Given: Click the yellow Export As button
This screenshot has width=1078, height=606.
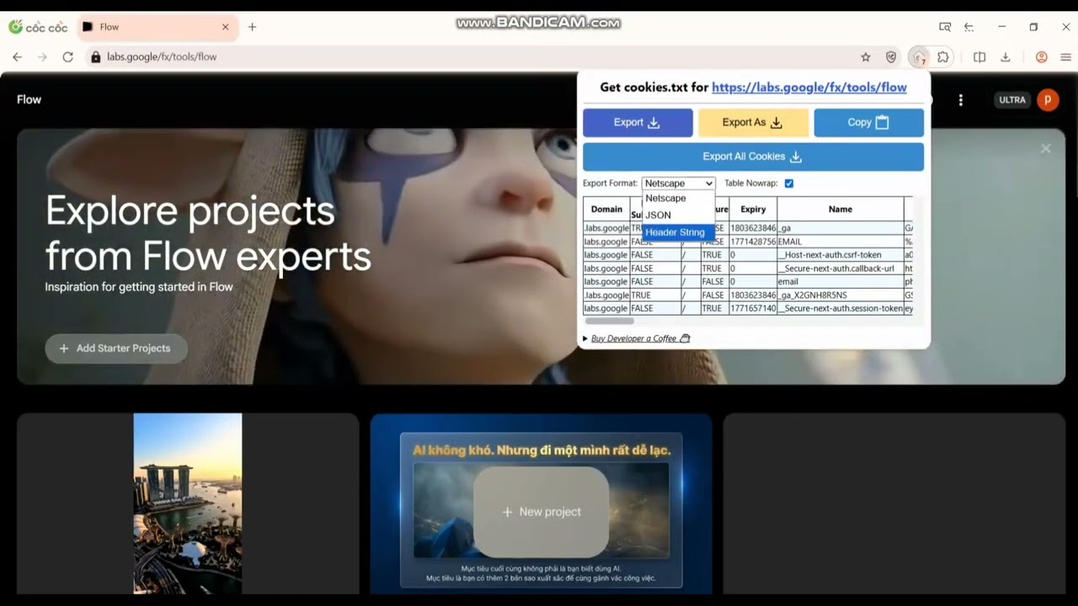Looking at the screenshot, I should pyautogui.click(x=753, y=123).
